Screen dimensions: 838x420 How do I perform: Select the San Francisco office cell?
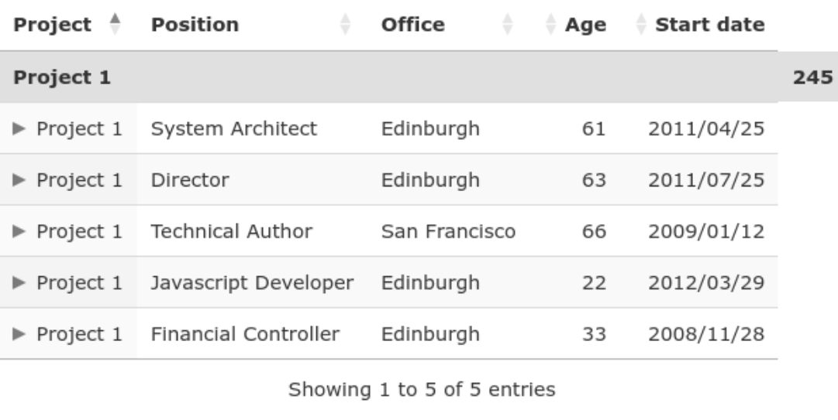coord(448,231)
